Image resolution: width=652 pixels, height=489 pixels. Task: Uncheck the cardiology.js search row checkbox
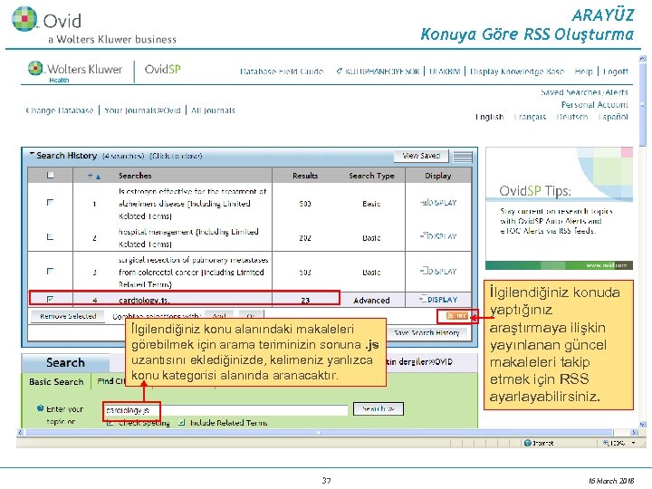[x=50, y=299]
